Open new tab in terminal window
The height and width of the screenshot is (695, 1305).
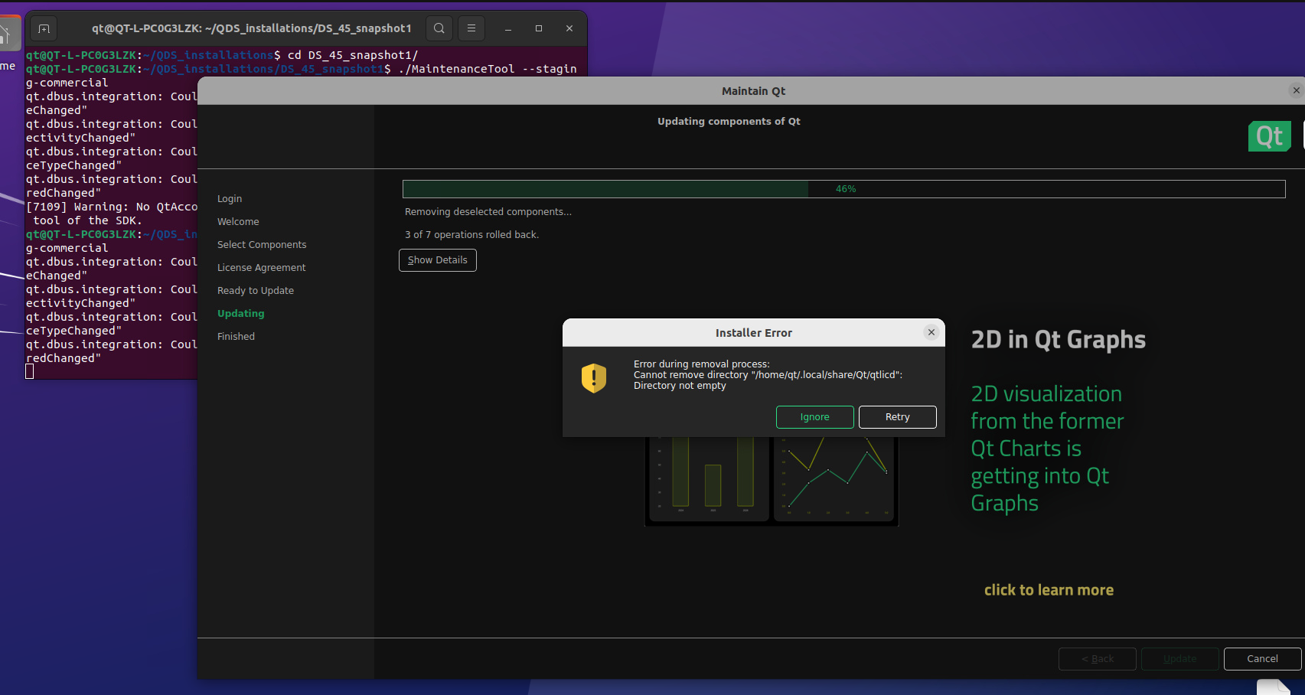tap(44, 28)
